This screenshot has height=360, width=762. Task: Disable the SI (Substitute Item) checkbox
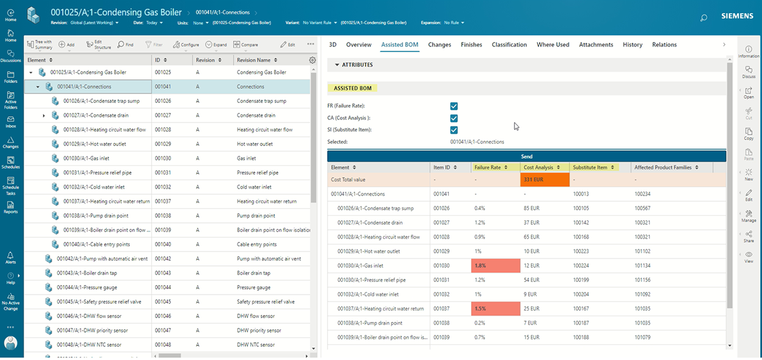(x=453, y=130)
